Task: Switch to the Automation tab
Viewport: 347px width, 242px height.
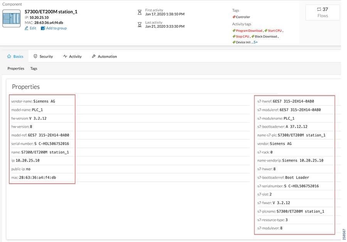Action: tap(104, 56)
